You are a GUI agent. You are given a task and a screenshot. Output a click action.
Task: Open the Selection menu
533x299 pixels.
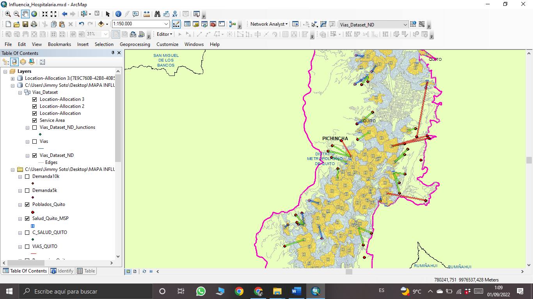click(x=104, y=44)
